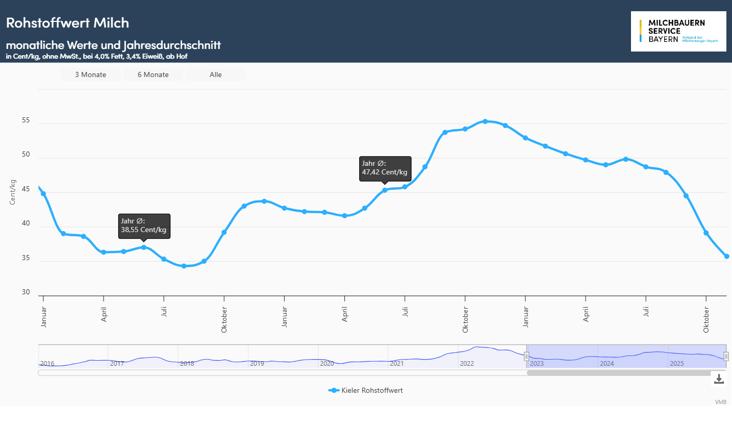Jump to 2019 in the navigator timeline

click(x=257, y=363)
